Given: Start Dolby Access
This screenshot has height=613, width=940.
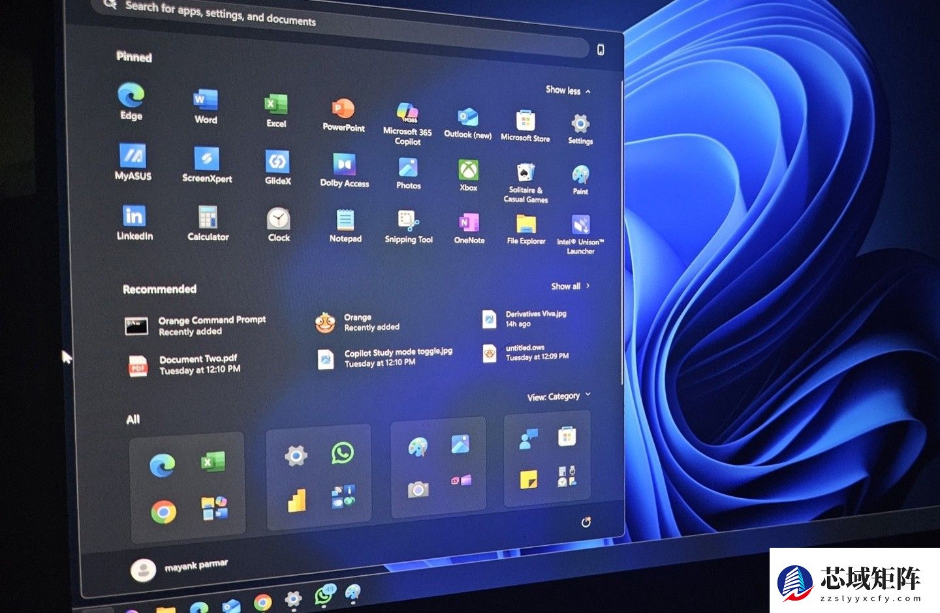Looking at the screenshot, I should tap(343, 166).
